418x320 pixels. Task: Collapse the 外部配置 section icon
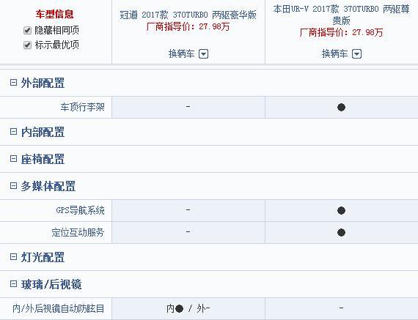pyautogui.click(x=13, y=82)
